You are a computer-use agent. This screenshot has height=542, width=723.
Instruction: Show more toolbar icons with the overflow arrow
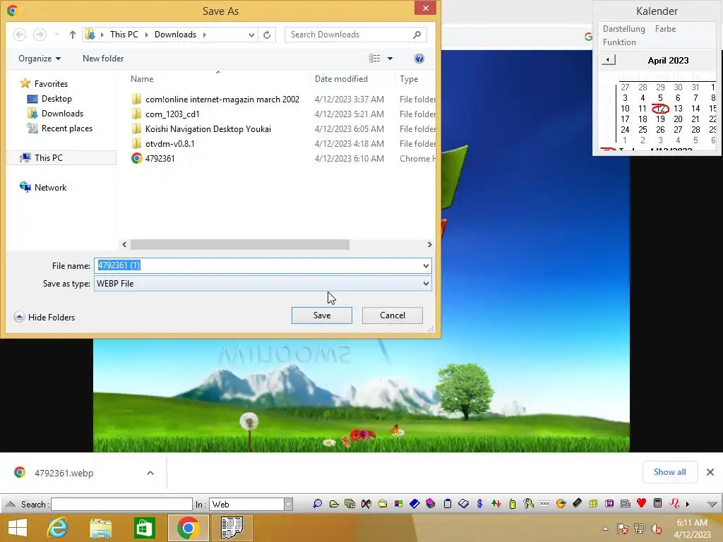[687, 504]
